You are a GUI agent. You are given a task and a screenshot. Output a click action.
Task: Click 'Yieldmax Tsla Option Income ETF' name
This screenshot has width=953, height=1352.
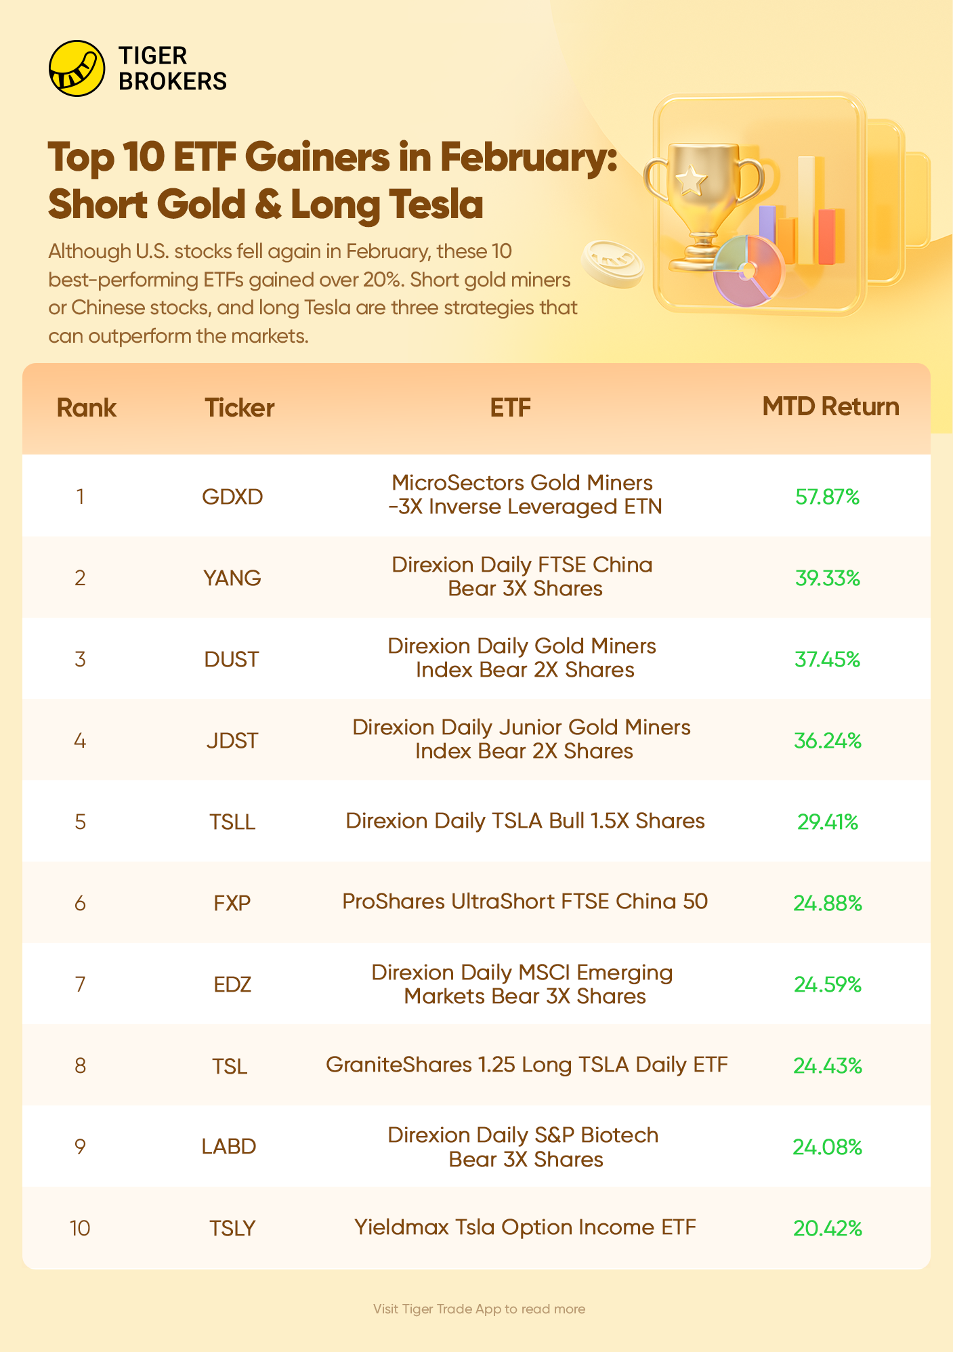(525, 1227)
